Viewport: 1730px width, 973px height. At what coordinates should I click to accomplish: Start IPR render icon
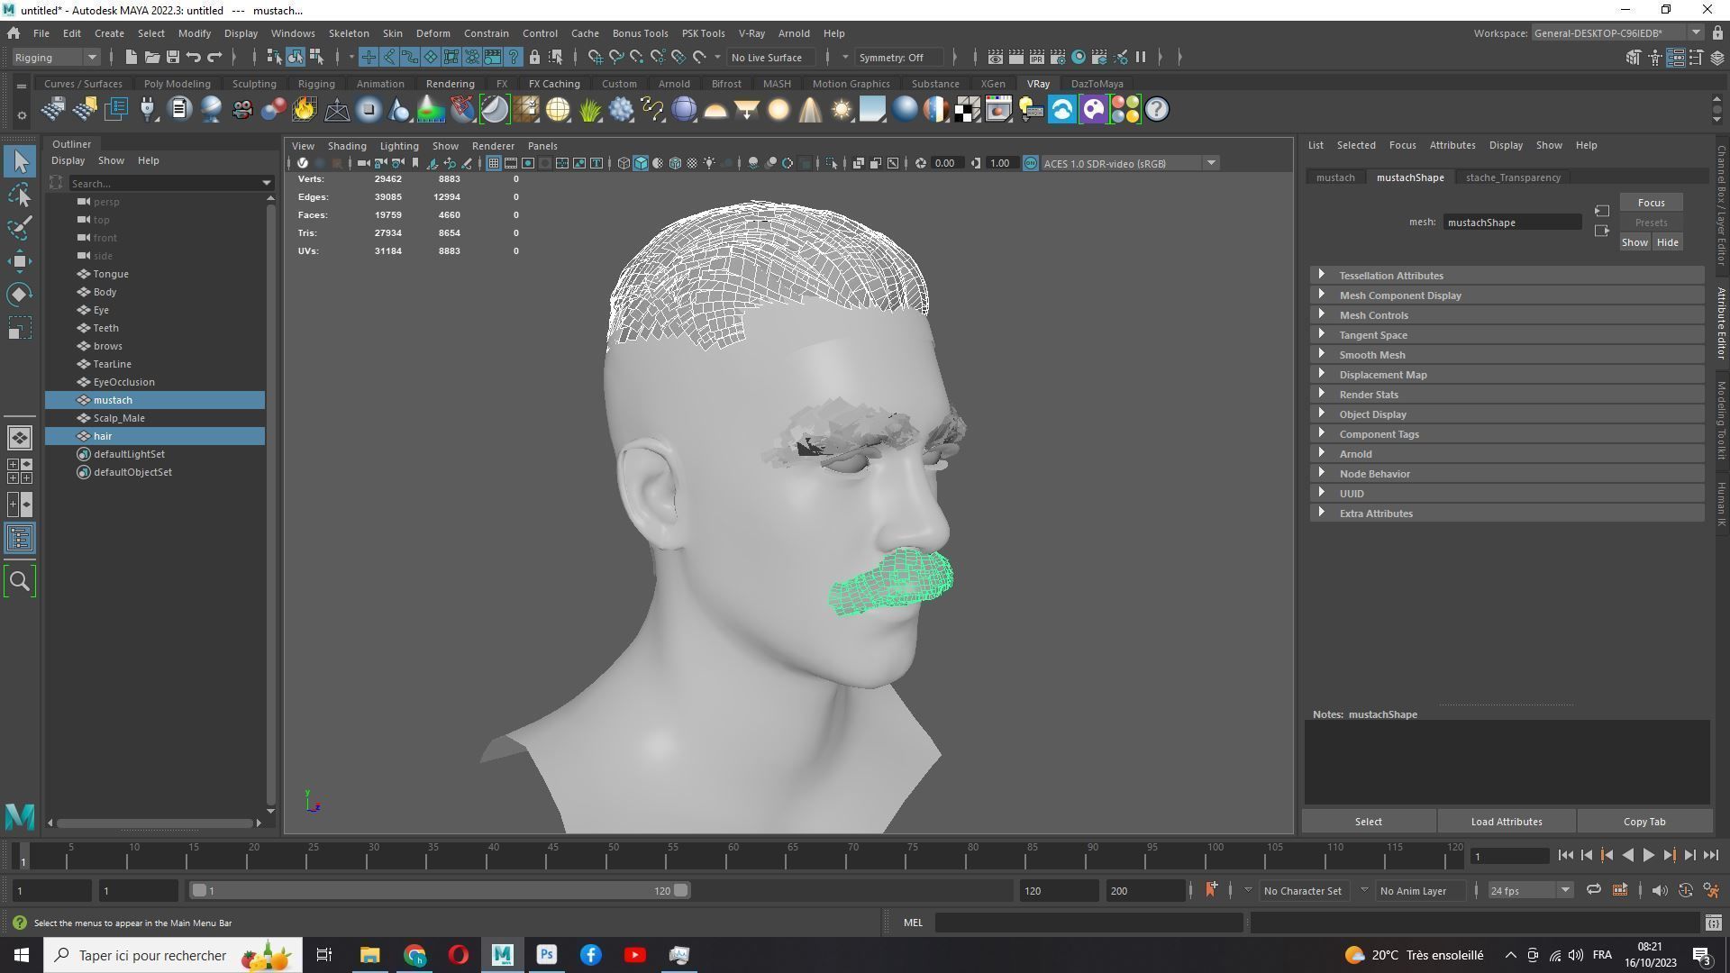pos(1036,57)
